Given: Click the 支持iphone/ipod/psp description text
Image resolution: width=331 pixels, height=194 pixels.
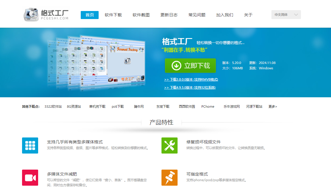Looking at the screenshot, I should click(x=216, y=180).
